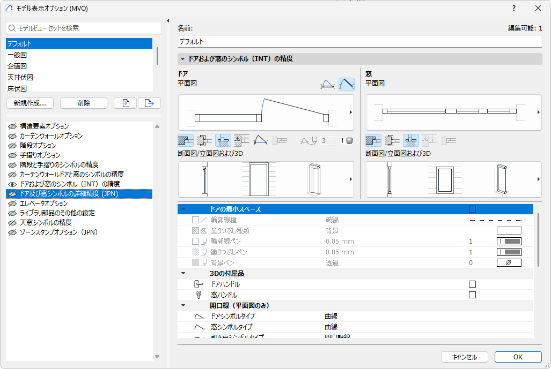The height and width of the screenshot is (369, 551).
Task: Click 窓シンボルタイプ row icon
Action: coord(199,327)
